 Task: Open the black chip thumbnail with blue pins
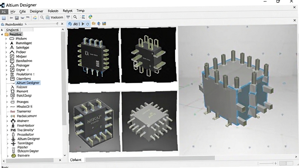tap(94, 55)
